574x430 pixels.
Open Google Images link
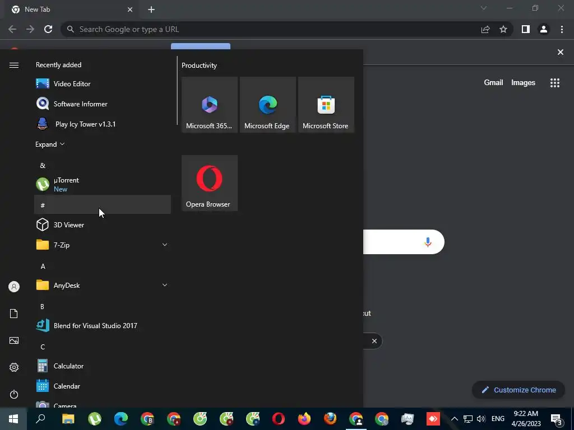(523, 83)
